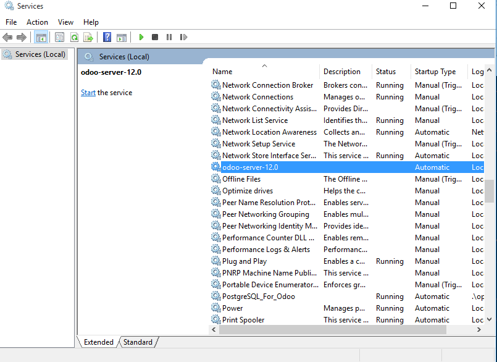Open the Help question-mark icon
The image size is (497, 362).
click(x=107, y=38)
